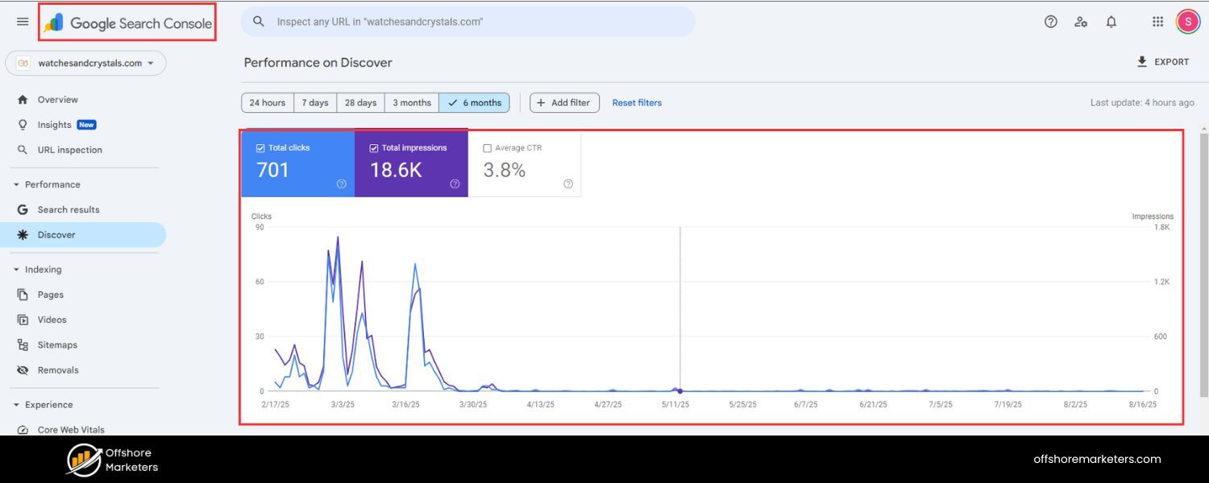This screenshot has width=1209, height=483.
Task: Open the Removals tool
Action: coord(57,369)
